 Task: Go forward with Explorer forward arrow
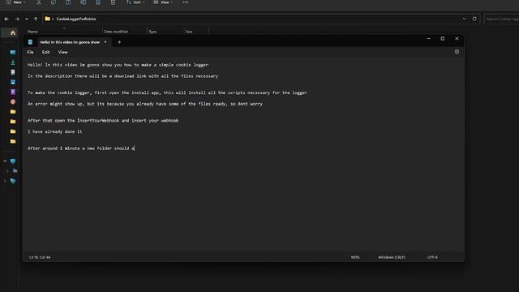pyautogui.click(x=17, y=19)
